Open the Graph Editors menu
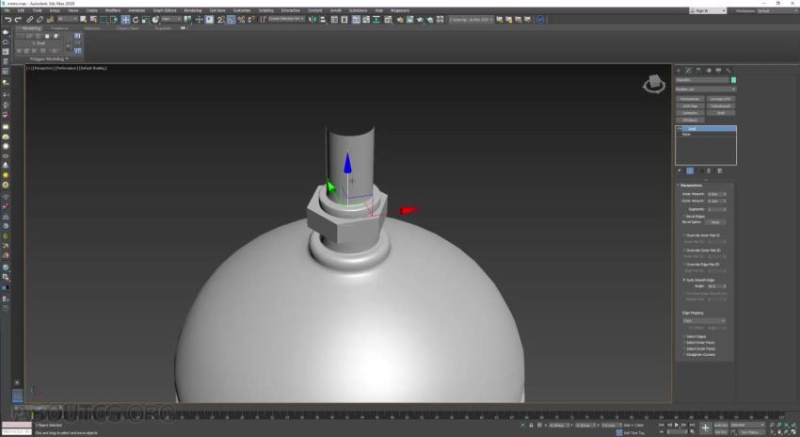Screen dimensions: 800x437 tap(165, 10)
